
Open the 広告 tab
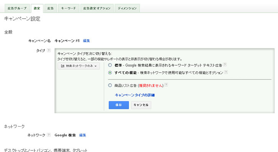click(x=51, y=8)
